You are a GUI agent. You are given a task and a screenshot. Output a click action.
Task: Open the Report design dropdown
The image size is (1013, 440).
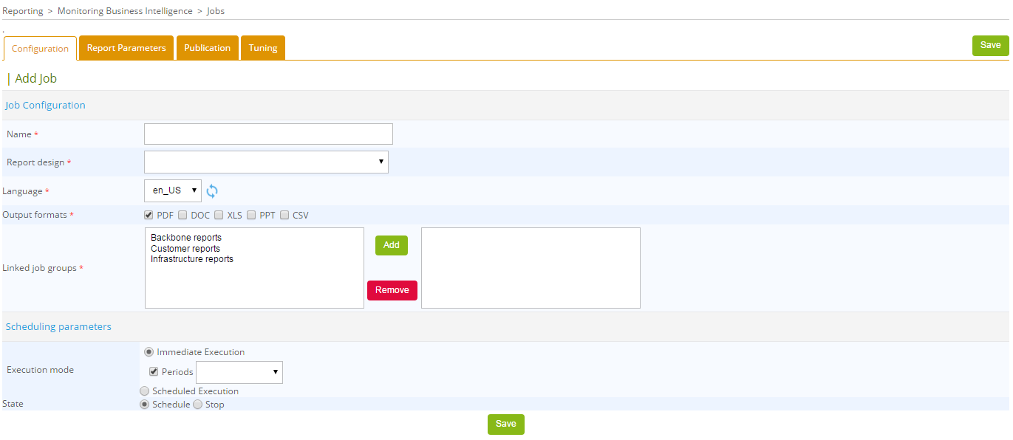266,162
